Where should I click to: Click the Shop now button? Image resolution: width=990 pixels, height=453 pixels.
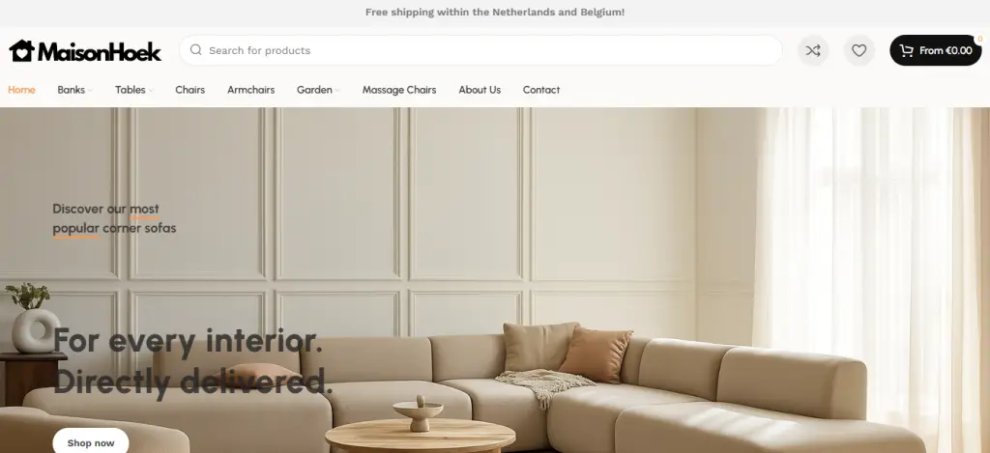click(x=91, y=442)
